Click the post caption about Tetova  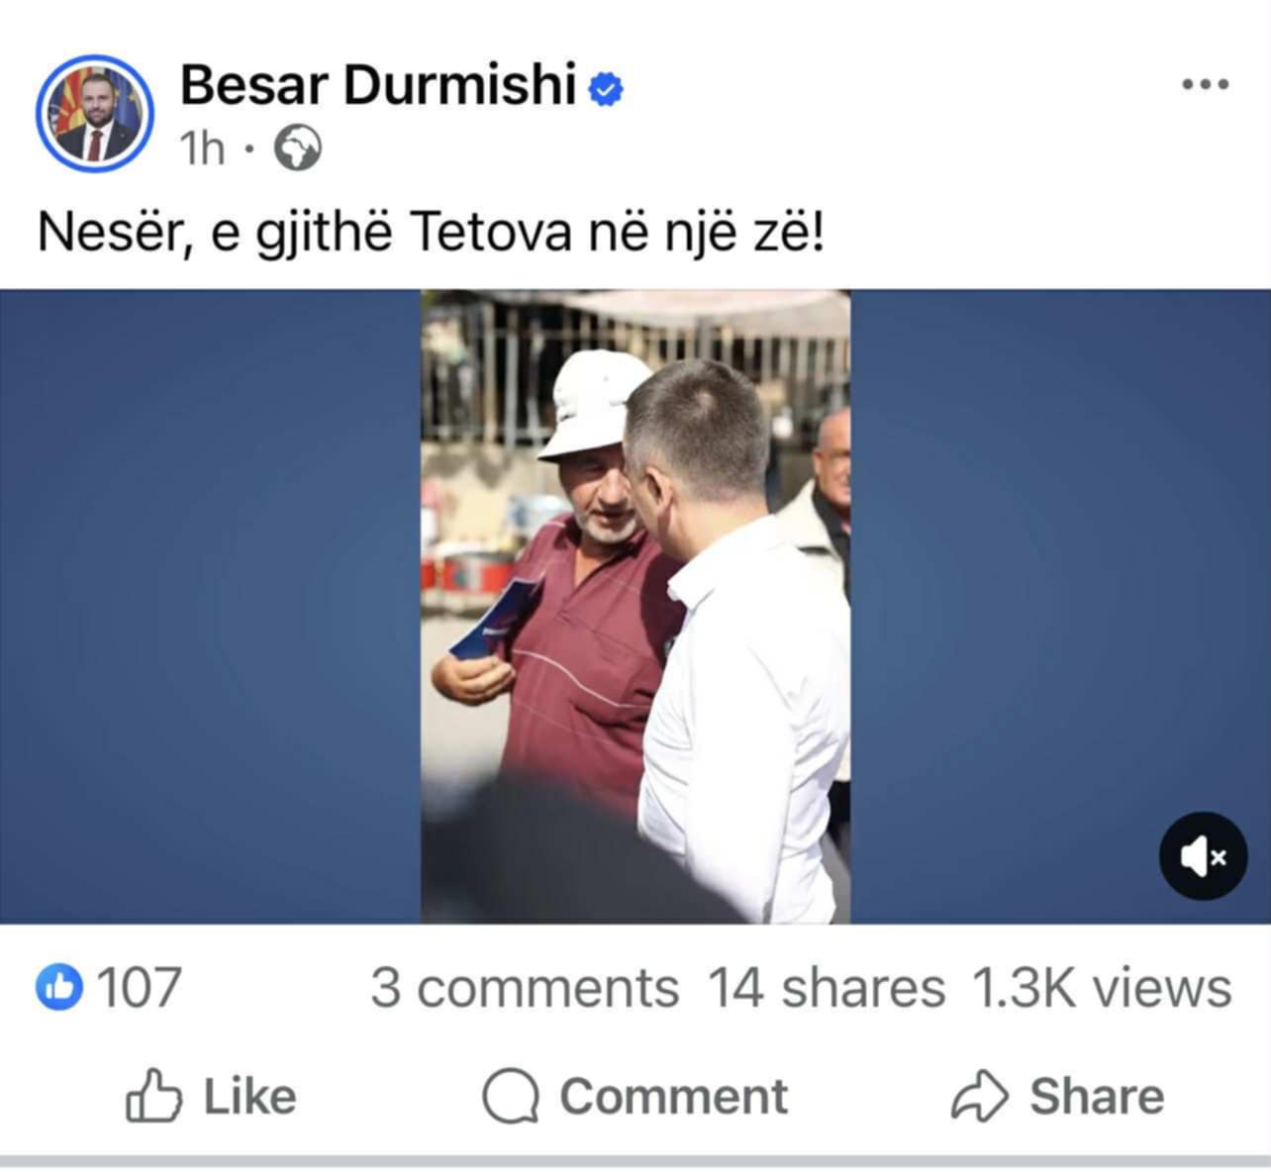[x=431, y=234]
